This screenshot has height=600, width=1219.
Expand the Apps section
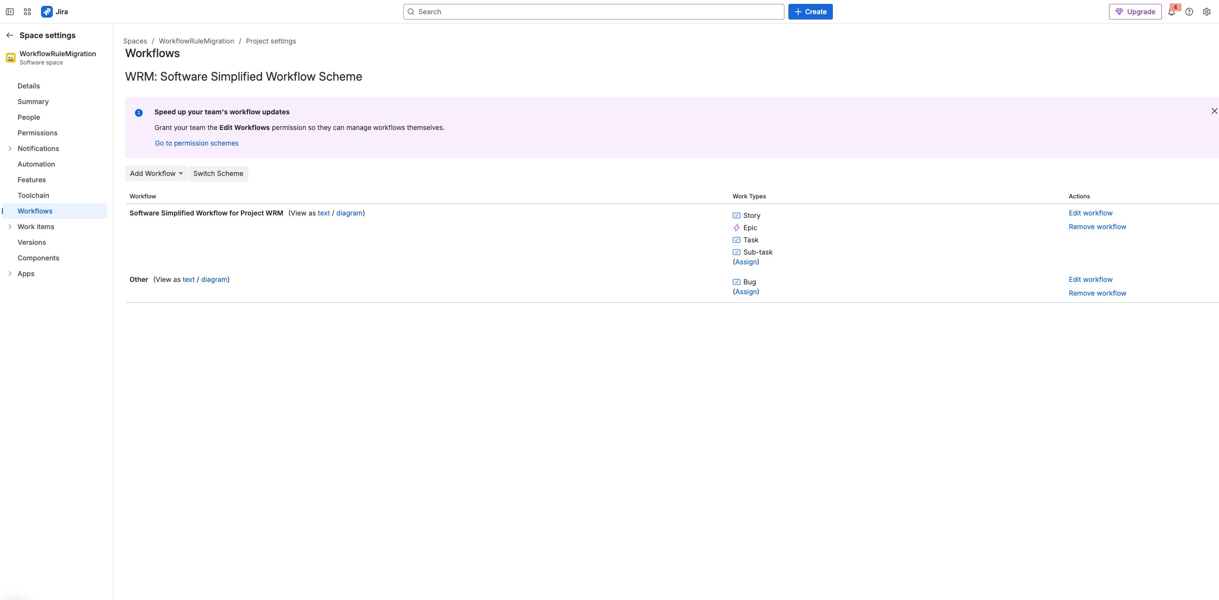tap(11, 273)
